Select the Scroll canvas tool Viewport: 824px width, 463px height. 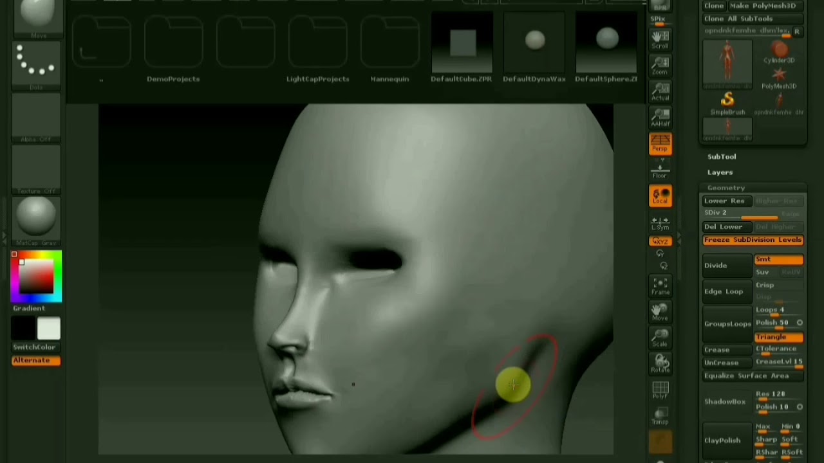660,39
